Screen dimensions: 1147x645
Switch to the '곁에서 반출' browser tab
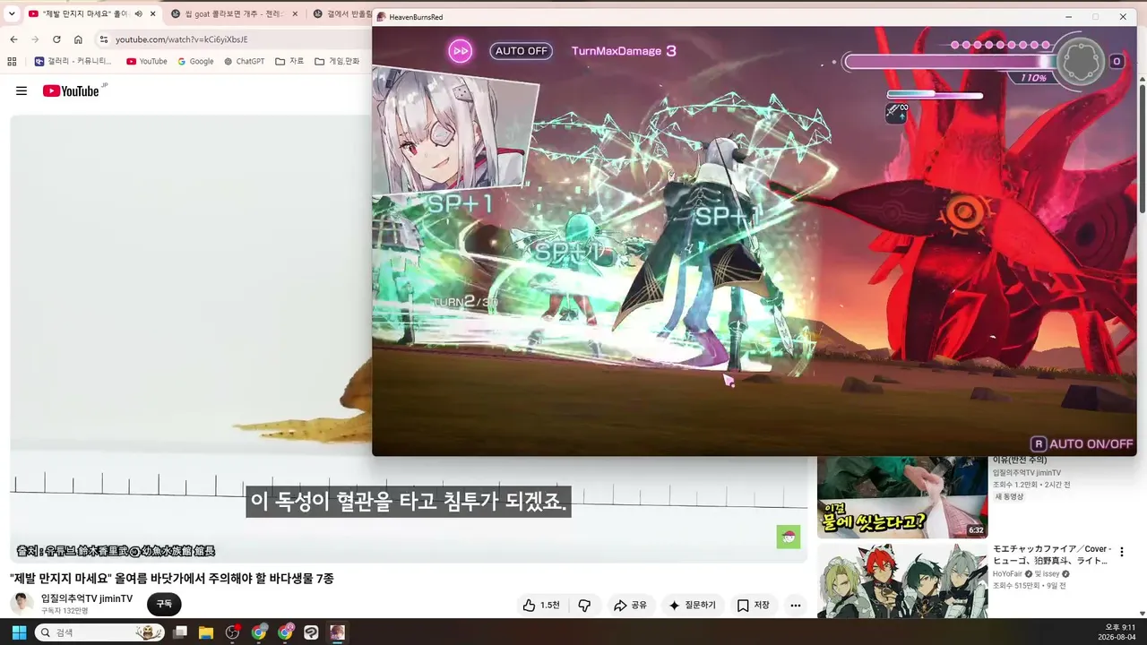342,14
